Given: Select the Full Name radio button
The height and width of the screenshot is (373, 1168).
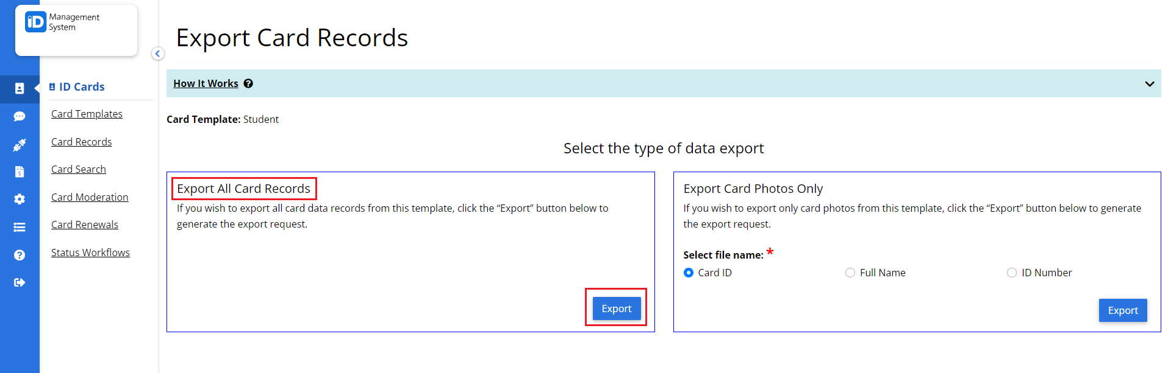Looking at the screenshot, I should point(850,273).
